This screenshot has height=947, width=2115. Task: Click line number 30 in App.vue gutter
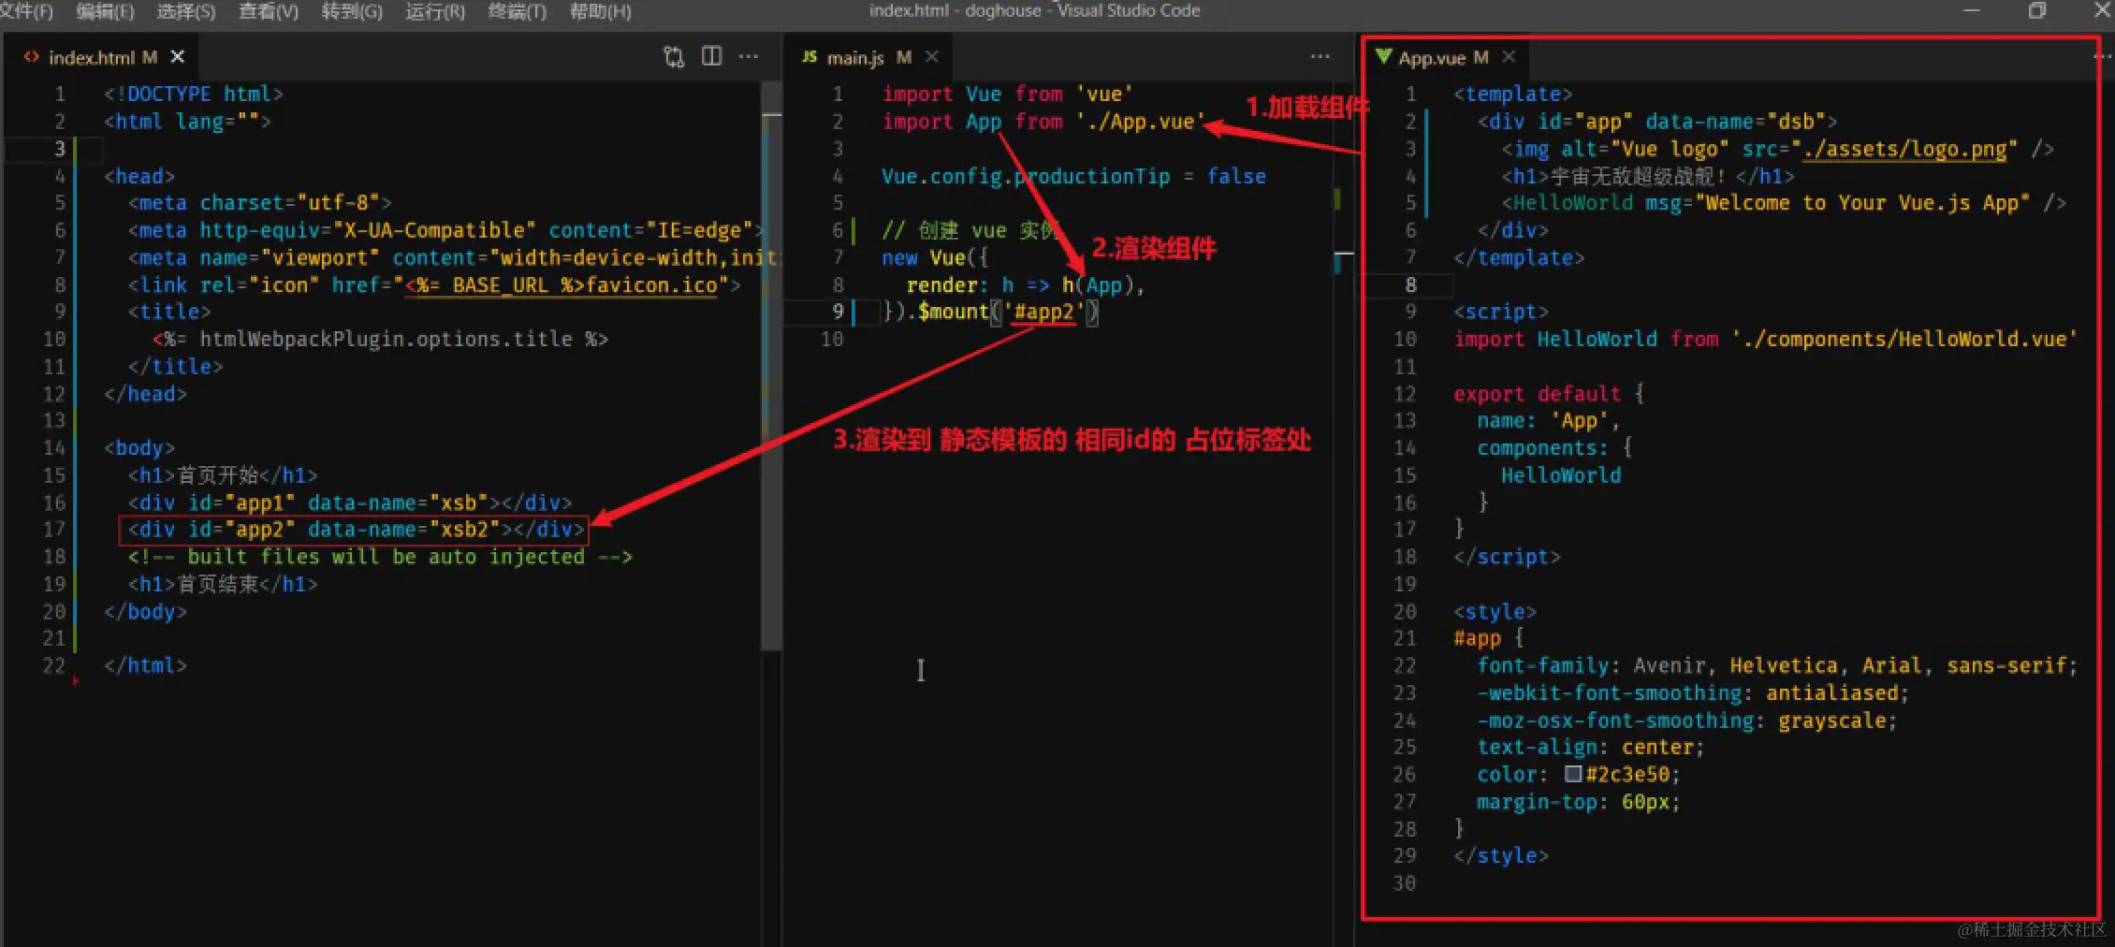[1405, 882]
